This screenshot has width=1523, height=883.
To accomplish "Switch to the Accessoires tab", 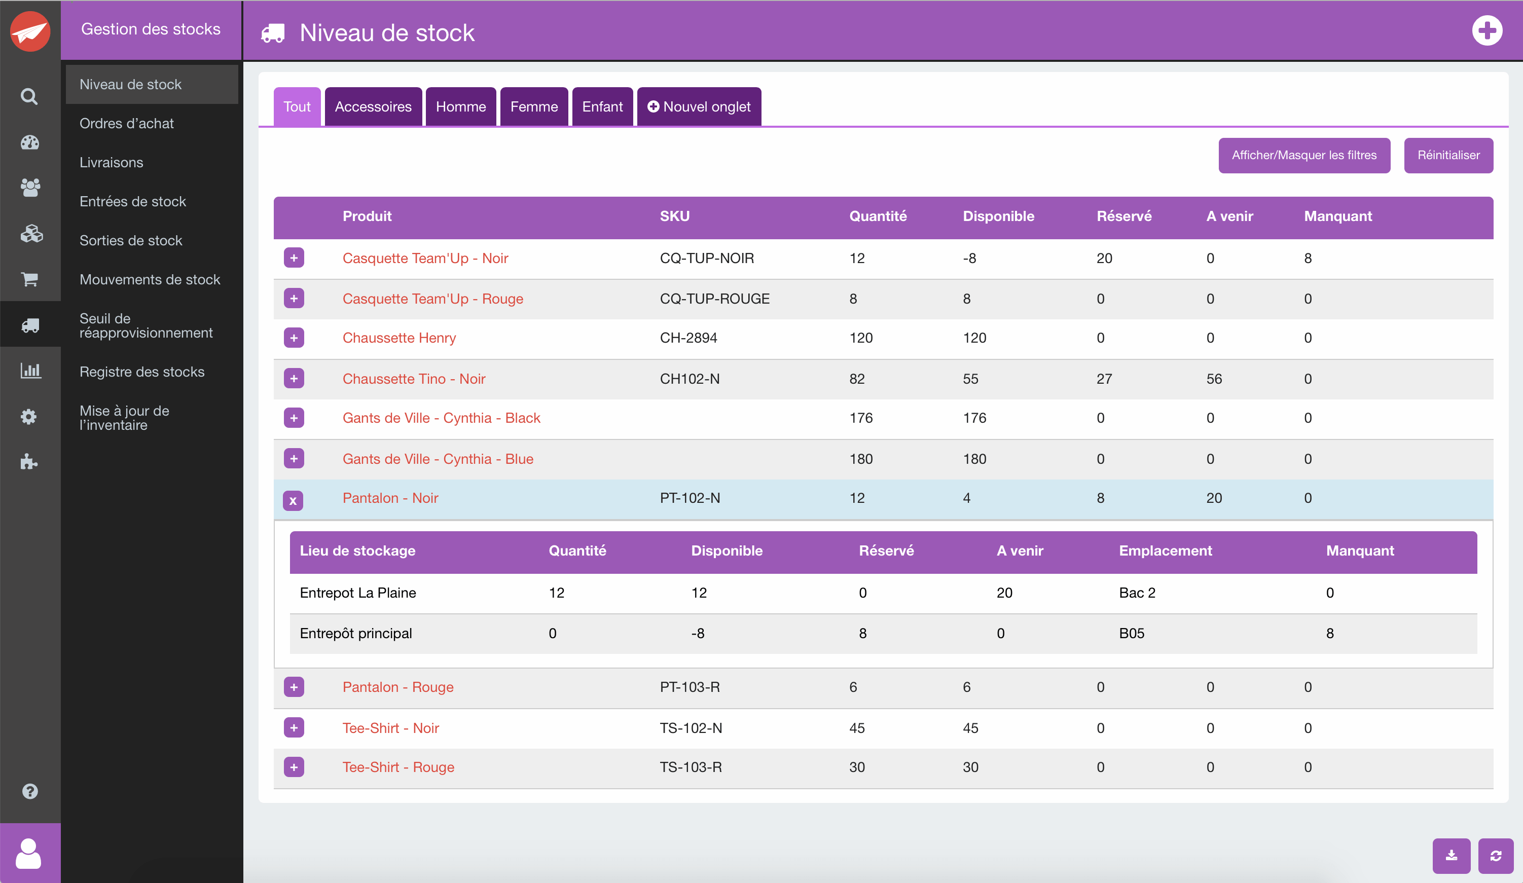I will click(373, 107).
